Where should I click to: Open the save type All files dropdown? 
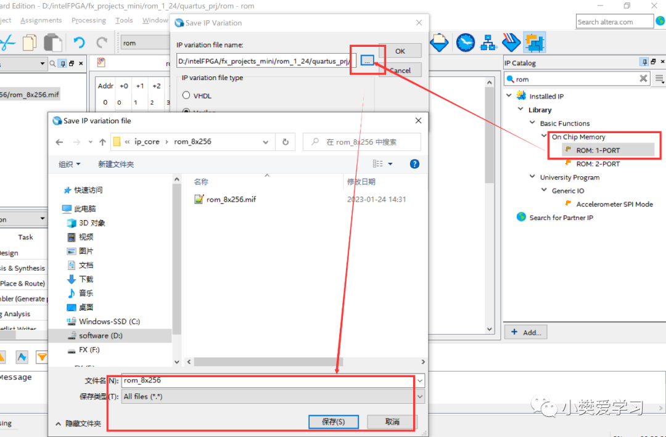click(420, 397)
